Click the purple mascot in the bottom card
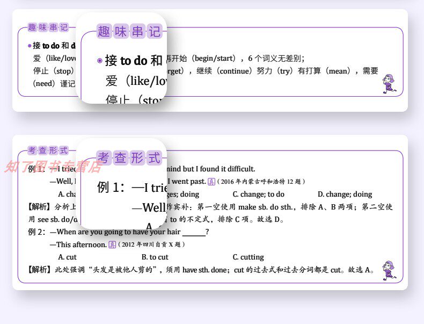The width and height of the screenshot is (424, 324). point(389,270)
